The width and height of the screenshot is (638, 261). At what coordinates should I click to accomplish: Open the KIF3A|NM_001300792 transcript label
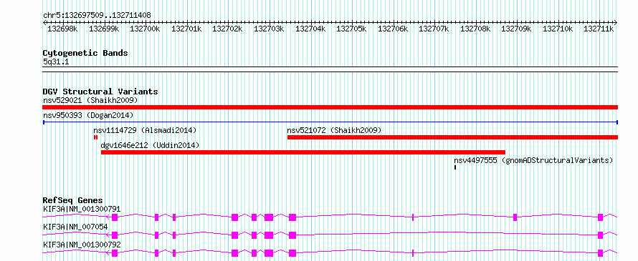click(82, 245)
